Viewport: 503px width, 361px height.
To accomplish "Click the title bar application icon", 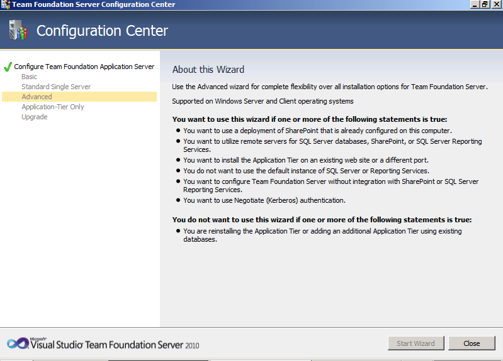I will click(6, 4).
